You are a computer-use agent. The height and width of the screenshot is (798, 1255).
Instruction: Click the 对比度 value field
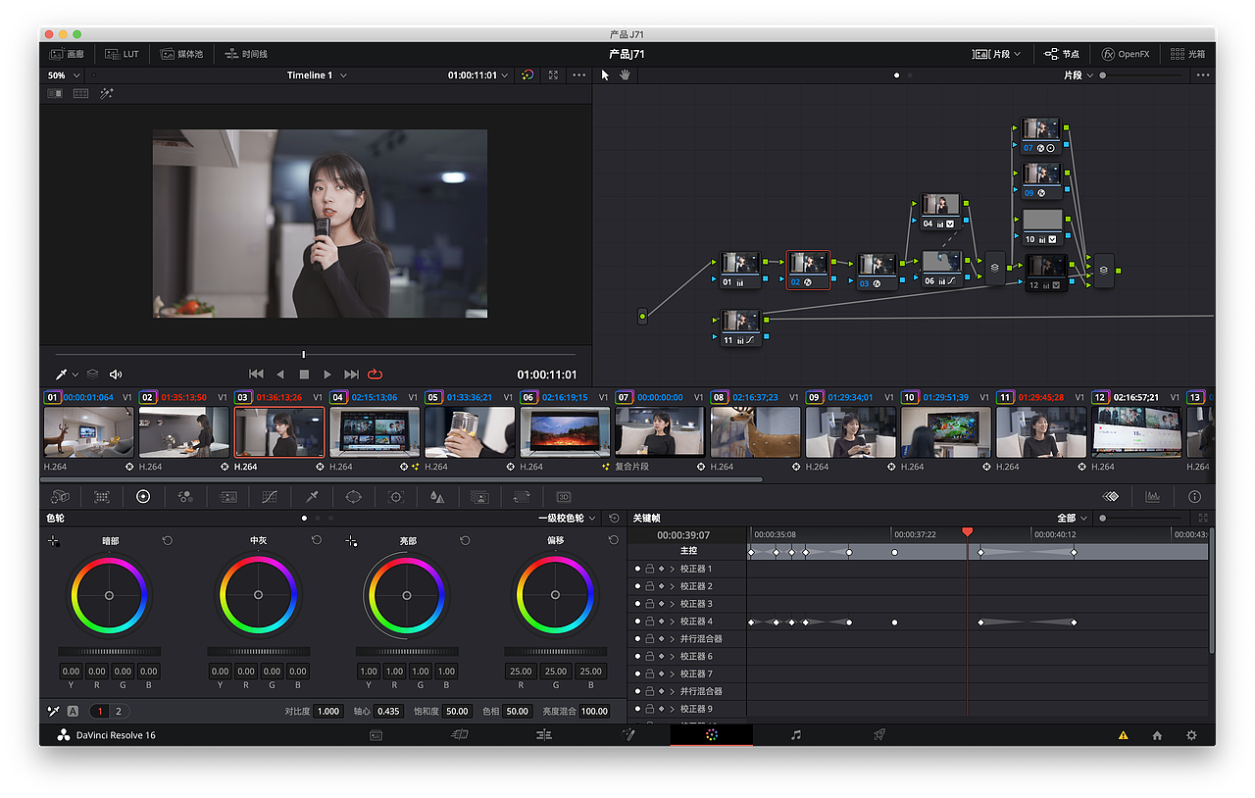pyautogui.click(x=328, y=712)
